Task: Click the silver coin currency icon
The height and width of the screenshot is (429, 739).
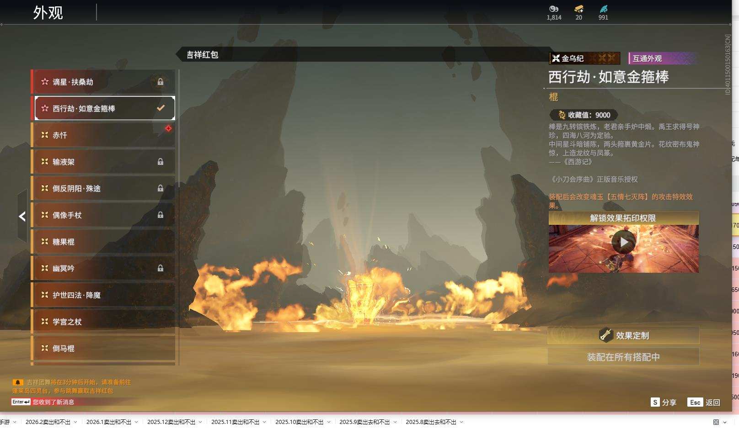Action: [x=554, y=9]
